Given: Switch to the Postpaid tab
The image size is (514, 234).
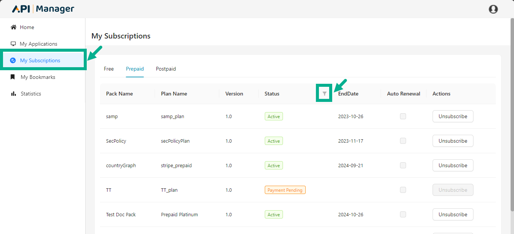Looking at the screenshot, I should coord(166,69).
